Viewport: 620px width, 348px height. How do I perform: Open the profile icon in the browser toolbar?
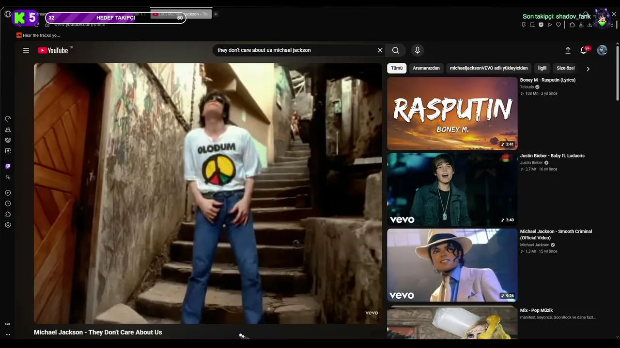pyautogui.click(x=581, y=25)
